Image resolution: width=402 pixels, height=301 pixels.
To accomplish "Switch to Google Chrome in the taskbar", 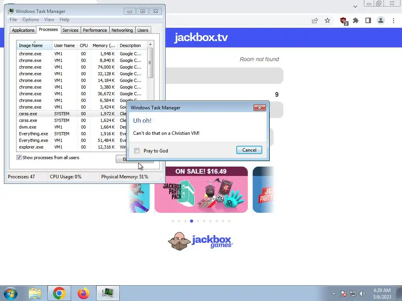I will [59, 293].
